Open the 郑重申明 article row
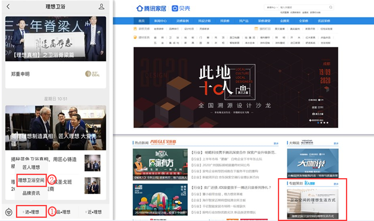Image resolution: width=374 pixels, height=221 pixels. [x=56, y=74]
